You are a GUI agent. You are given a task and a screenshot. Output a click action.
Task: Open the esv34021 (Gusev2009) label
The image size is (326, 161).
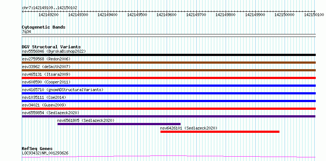44,105
